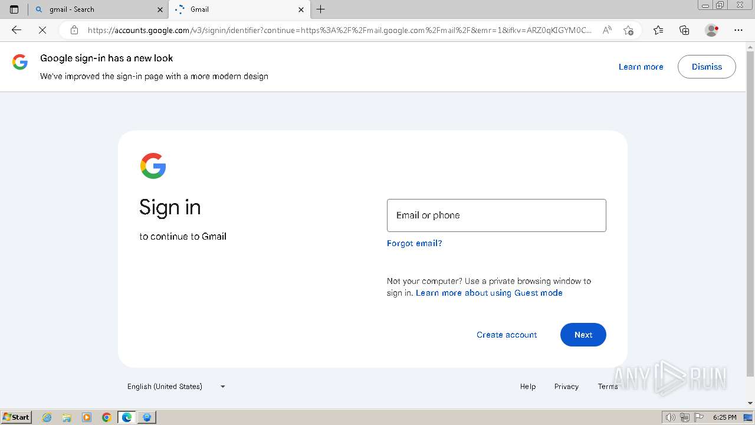Image resolution: width=755 pixels, height=425 pixels.
Task: Switch to the gmail - Search tab
Action: [99, 9]
